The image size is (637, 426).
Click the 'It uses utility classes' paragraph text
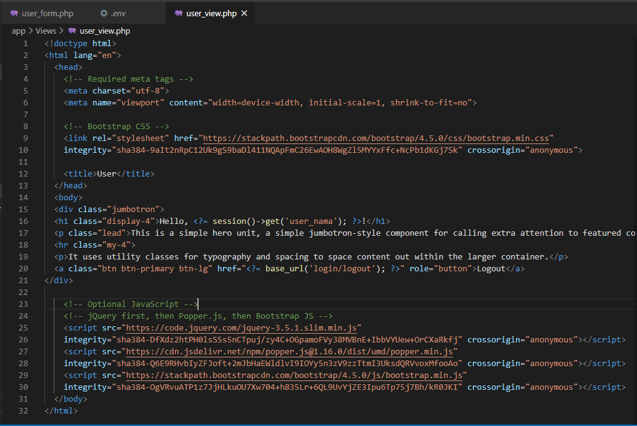[309, 257]
